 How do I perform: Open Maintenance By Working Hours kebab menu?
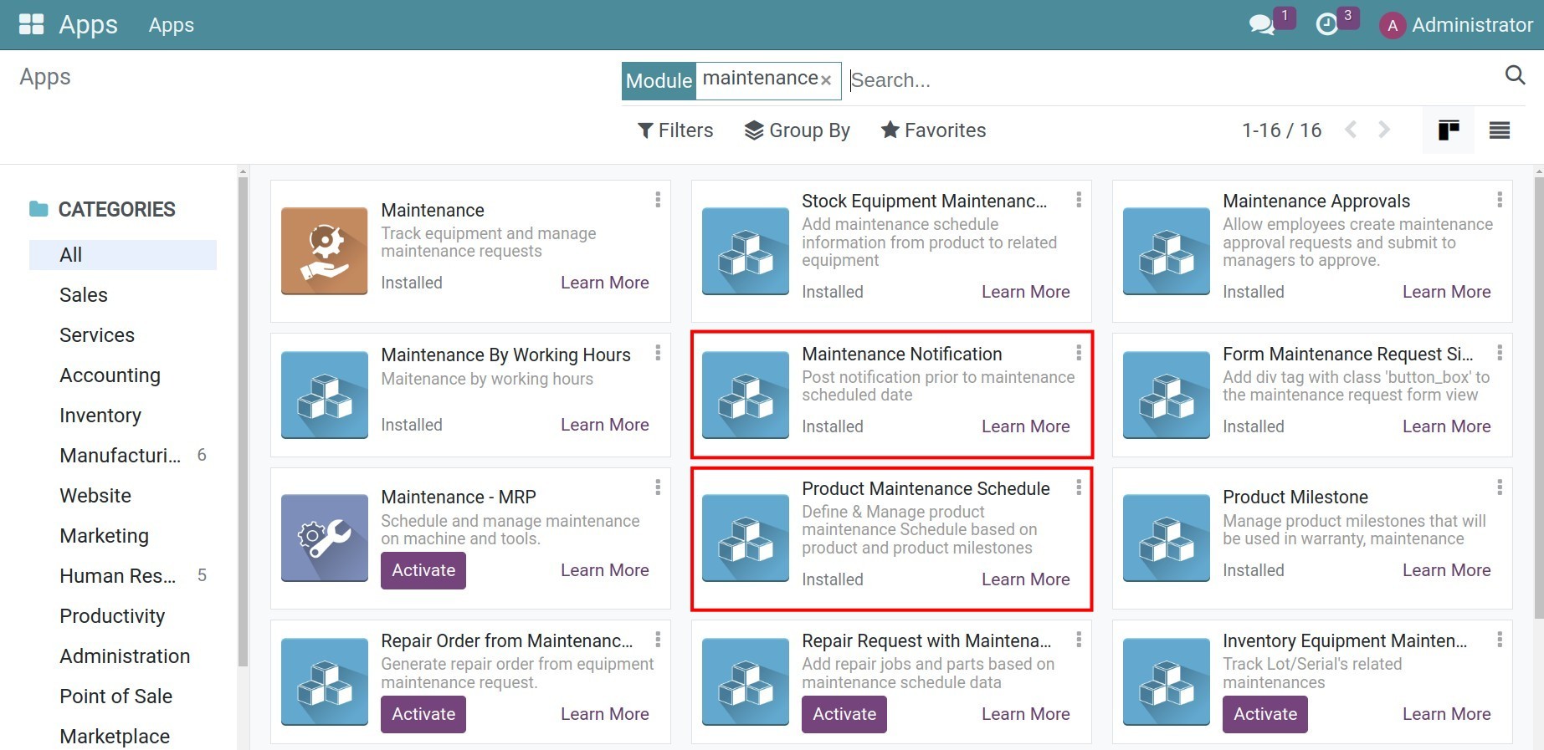coord(658,353)
